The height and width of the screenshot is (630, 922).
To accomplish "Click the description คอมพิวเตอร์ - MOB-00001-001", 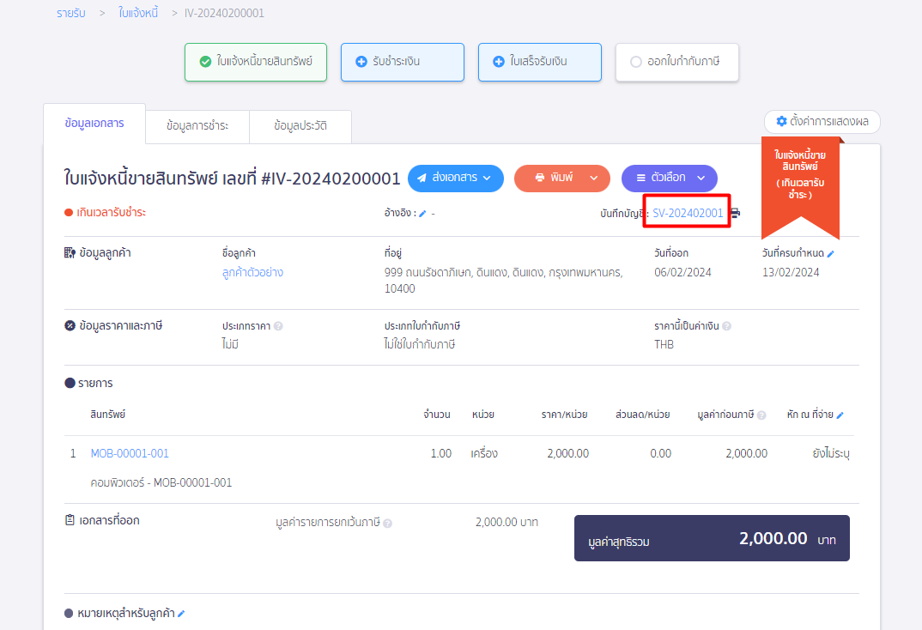I will coord(161,482).
